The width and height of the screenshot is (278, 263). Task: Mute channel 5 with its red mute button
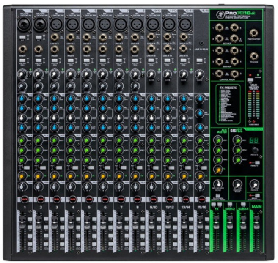tap(89, 200)
